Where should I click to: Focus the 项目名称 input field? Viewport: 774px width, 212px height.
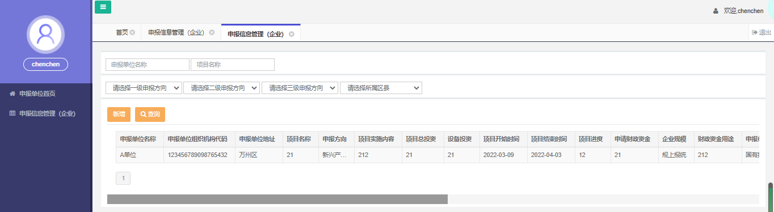point(233,65)
